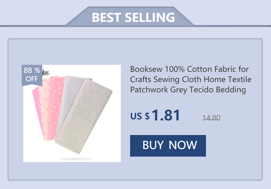Click the word 'NOW' on the buy button
Image resolution: width=271 pixels, height=189 pixels.
pos(183,145)
